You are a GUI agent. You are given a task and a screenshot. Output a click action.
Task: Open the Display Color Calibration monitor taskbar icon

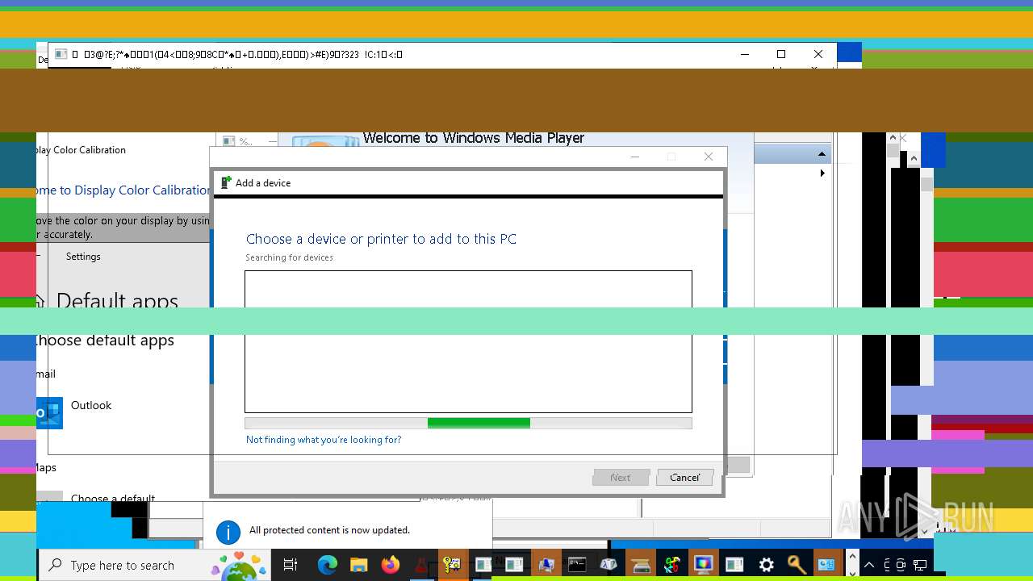[703, 565]
